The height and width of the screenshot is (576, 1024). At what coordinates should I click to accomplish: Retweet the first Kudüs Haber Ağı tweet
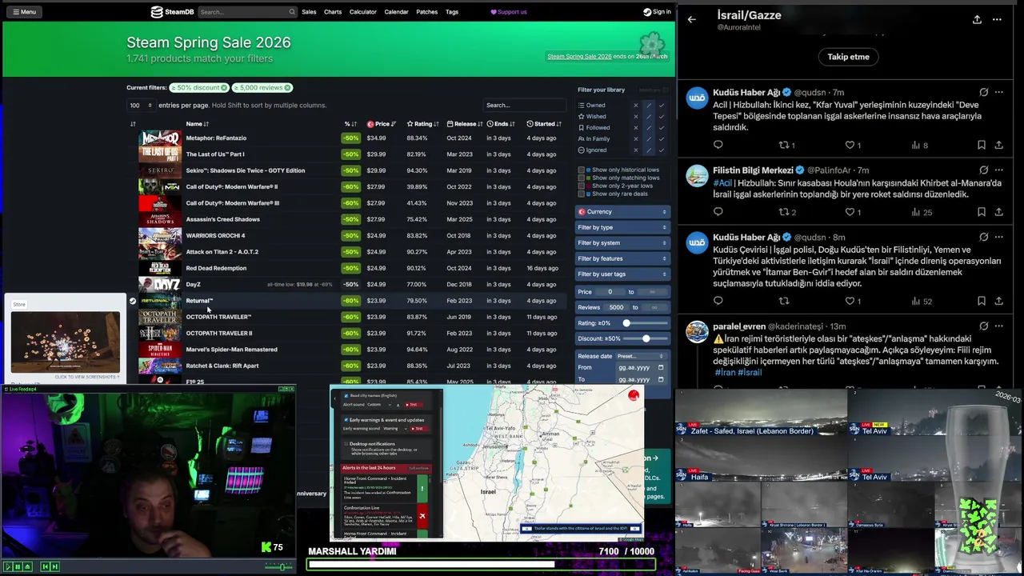pyautogui.click(x=784, y=145)
